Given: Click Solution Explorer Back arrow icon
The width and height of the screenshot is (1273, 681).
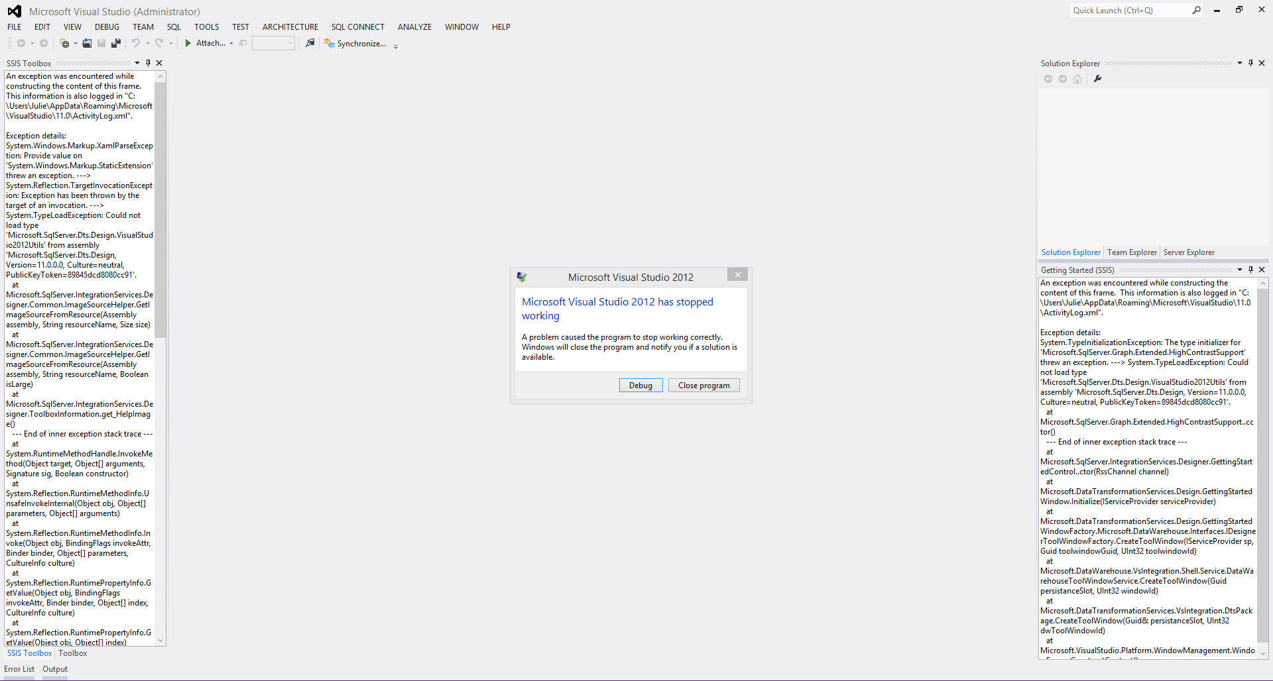Looking at the screenshot, I should click(x=1048, y=79).
